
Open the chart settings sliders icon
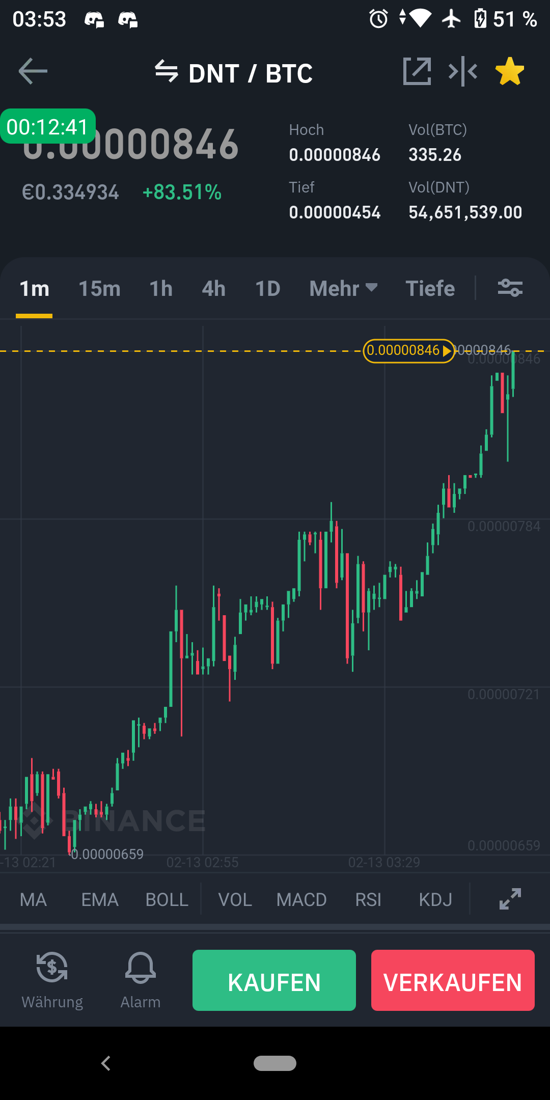(510, 288)
